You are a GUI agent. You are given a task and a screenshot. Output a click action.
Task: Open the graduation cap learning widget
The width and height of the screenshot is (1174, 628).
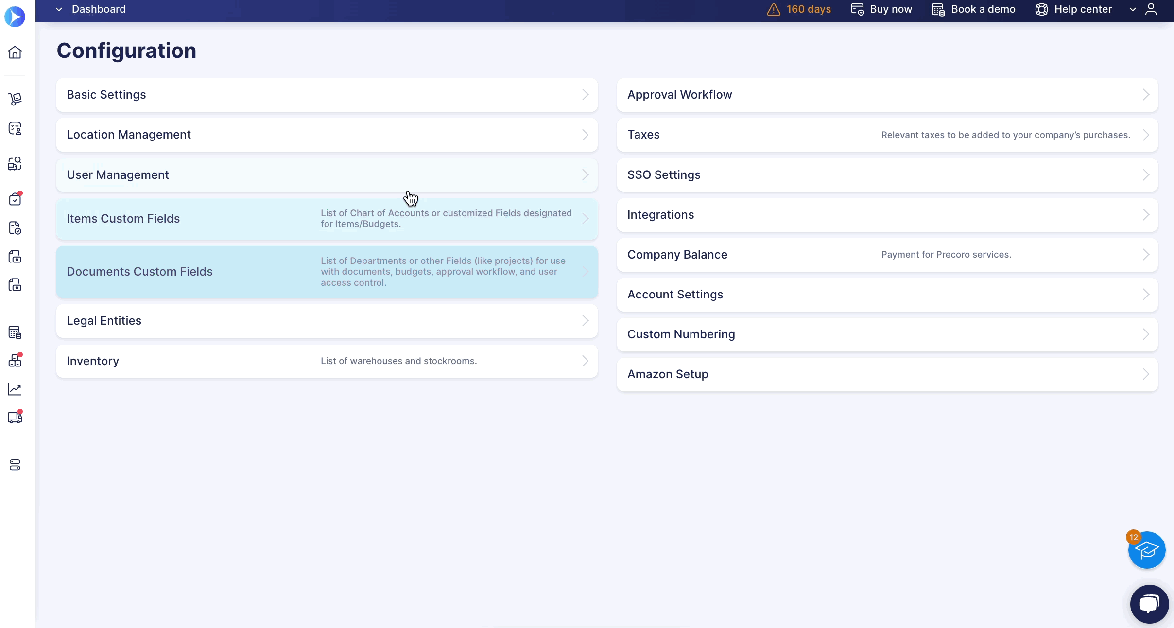[x=1147, y=550]
